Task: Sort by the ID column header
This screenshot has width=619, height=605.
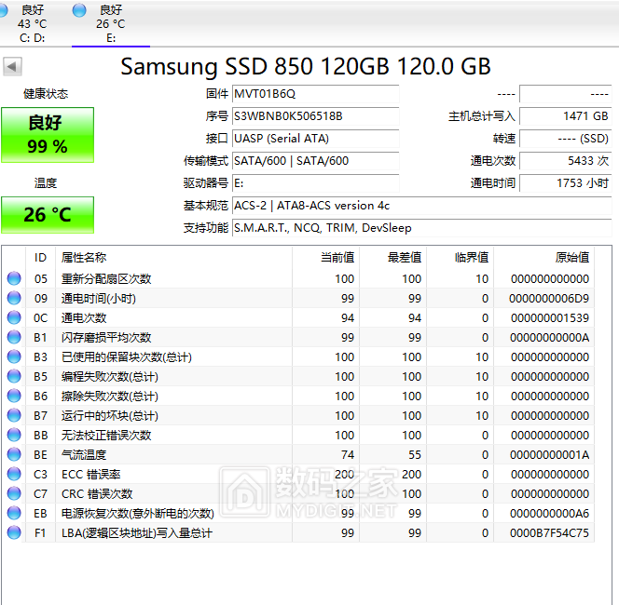Action: coord(41,258)
